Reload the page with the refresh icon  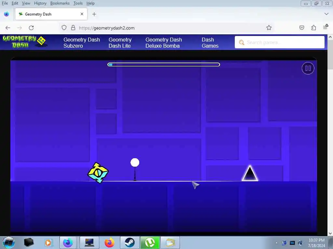click(x=31, y=28)
